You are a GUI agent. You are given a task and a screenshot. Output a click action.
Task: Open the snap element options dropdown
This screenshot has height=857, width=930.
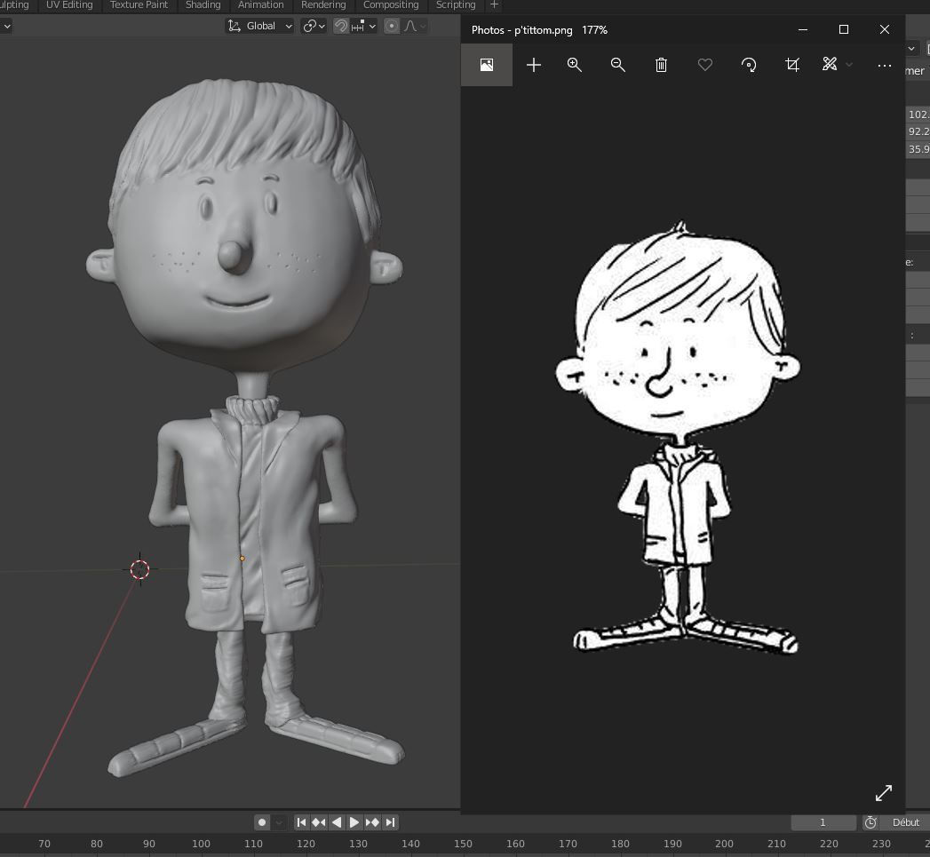pyautogui.click(x=364, y=26)
